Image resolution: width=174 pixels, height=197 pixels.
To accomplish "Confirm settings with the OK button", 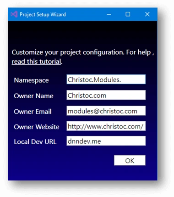I will point(130,160).
